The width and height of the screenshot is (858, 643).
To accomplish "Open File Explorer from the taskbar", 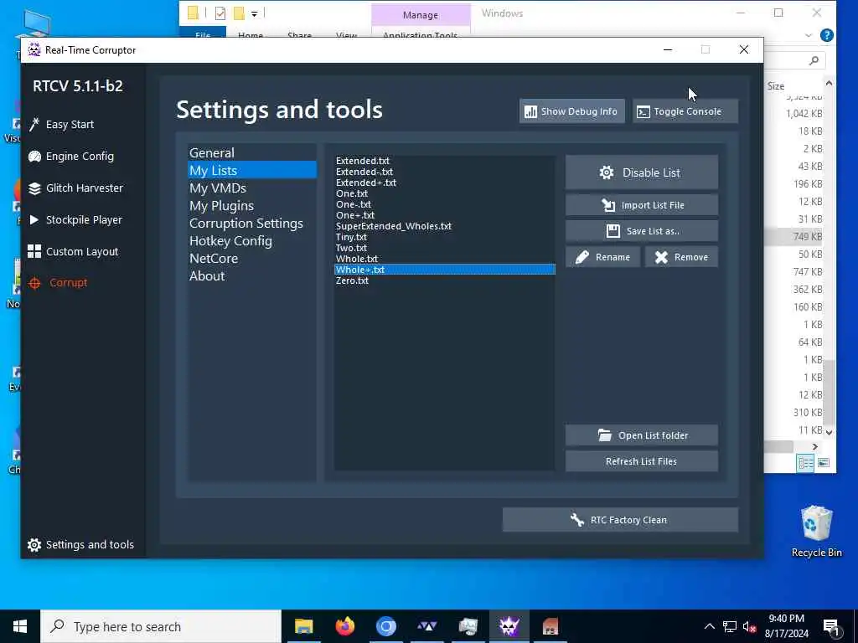I will click(303, 626).
